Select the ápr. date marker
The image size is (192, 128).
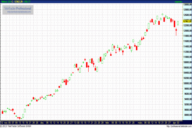tap(173, 122)
